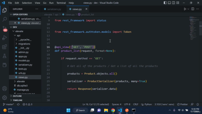Split the editor to the right

(x=193, y=9)
